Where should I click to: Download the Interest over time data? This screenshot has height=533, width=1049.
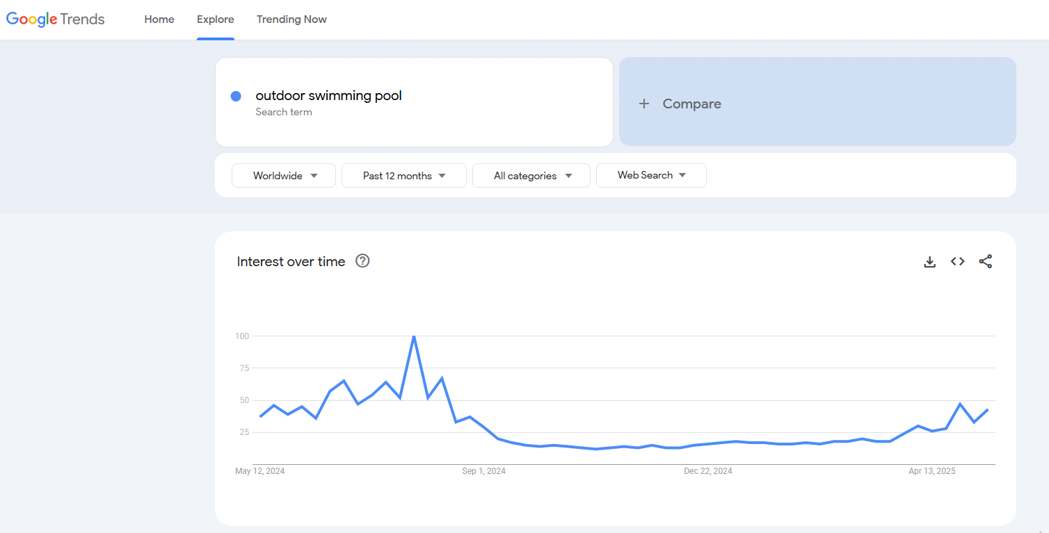pos(929,262)
